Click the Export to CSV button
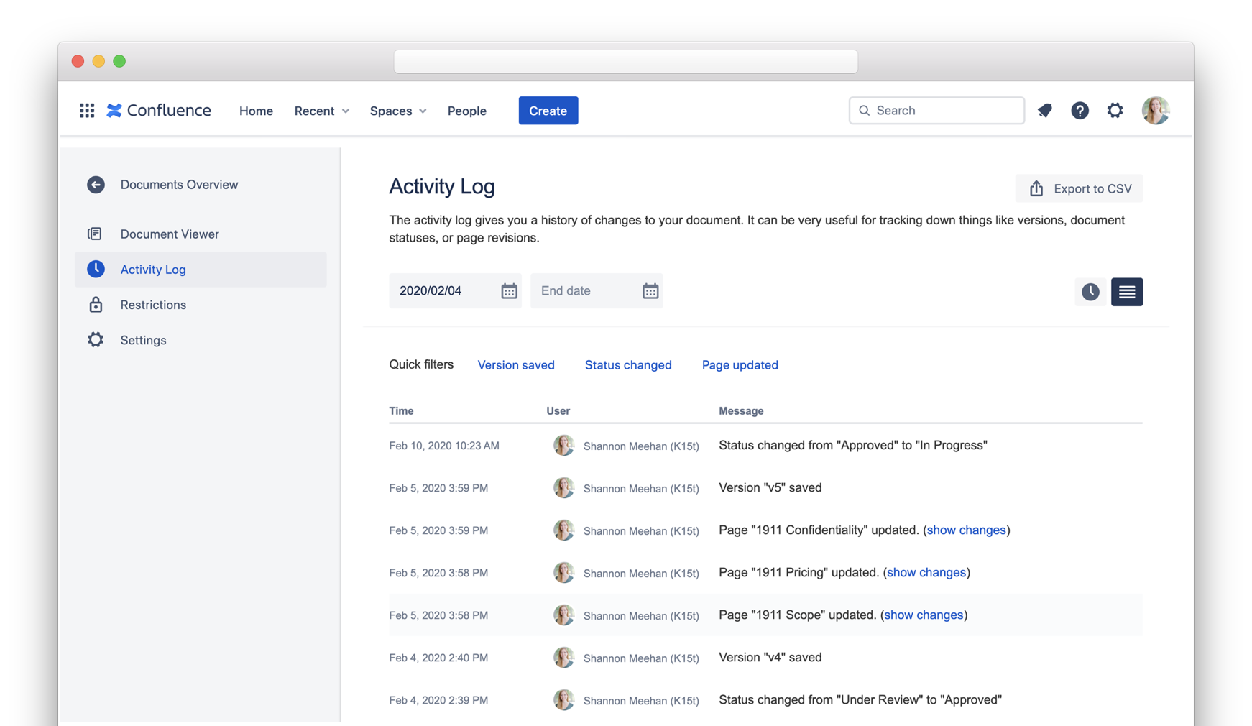Screen dimensions: 1252x726 coord(1079,189)
